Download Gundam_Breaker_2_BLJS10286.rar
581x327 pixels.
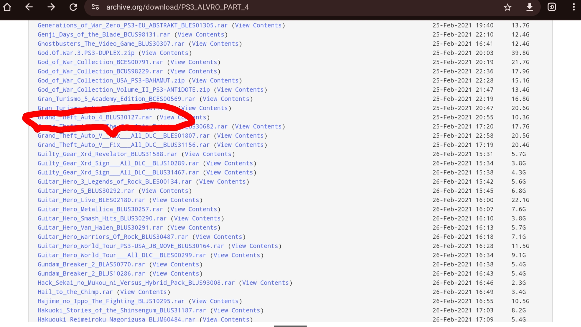tap(91, 274)
